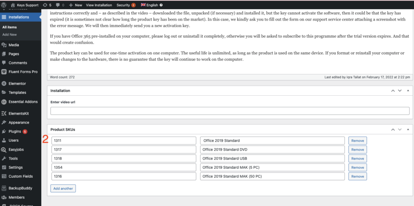The height and width of the screenshot is (206, 414).
Task: Click the Plugins icon in sidebar
Action: pyautogui.click(x=4, y=131)
